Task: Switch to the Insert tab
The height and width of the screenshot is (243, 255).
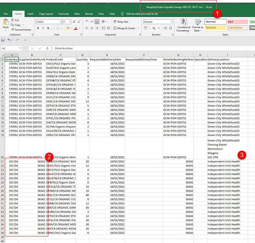Action: (x=31, y=14)
